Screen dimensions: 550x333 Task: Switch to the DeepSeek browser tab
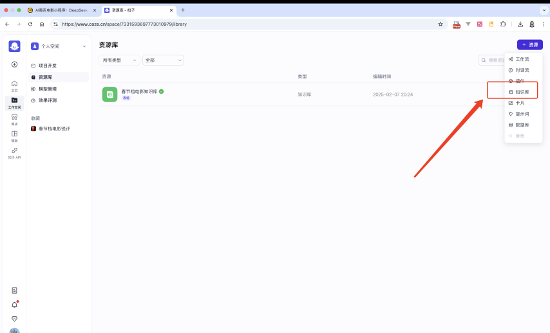[62, 10]
